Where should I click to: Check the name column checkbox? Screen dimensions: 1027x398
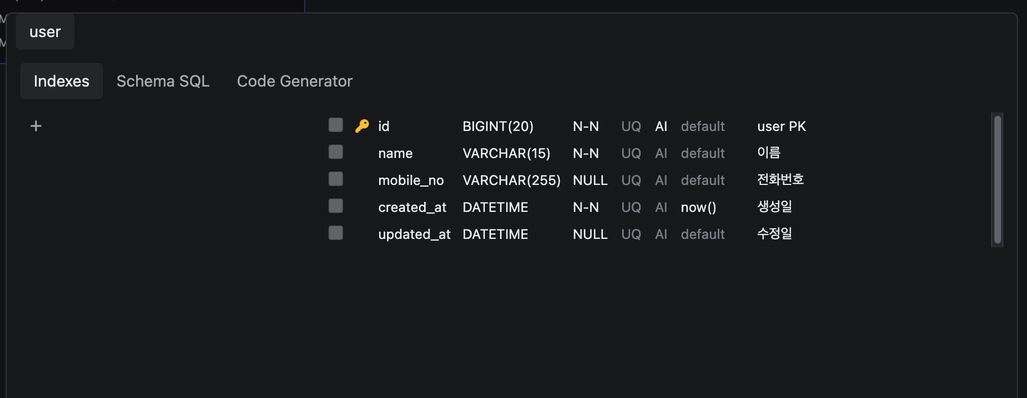[336, 152]
